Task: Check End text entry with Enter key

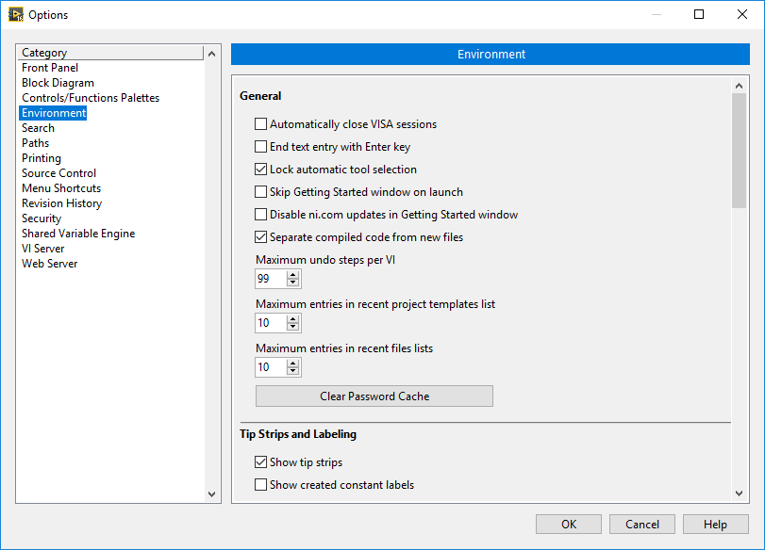Action: coord(261,147)
